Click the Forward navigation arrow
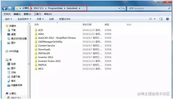The width and height of the screenshot is (173, 99). pos(10,8)
